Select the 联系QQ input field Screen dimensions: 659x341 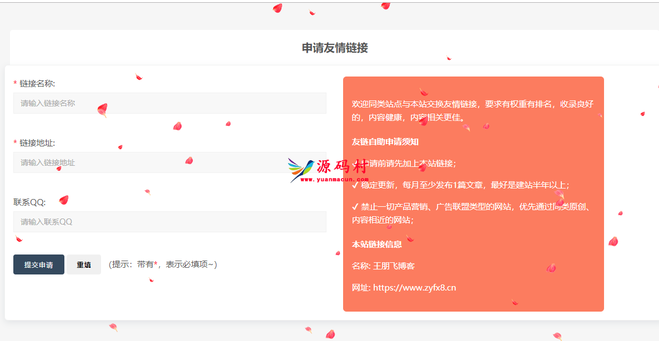(x=169, y=222)
